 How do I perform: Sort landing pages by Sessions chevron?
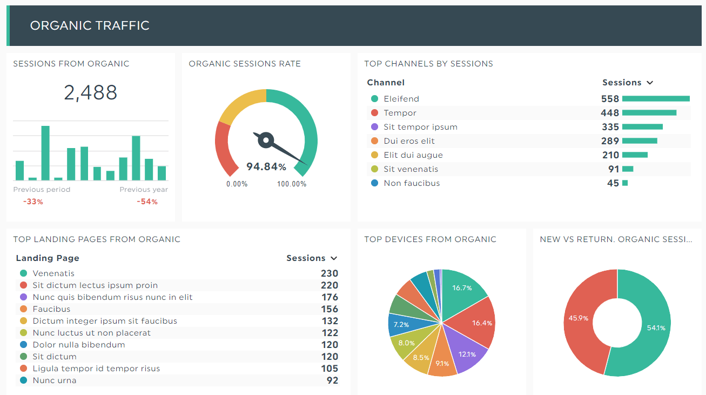click(334, 258)
